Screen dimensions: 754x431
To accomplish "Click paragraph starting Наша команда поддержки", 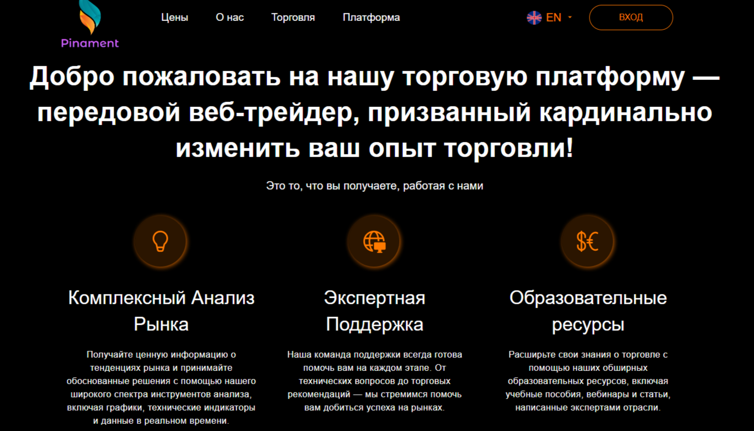I will pos(375,381).
